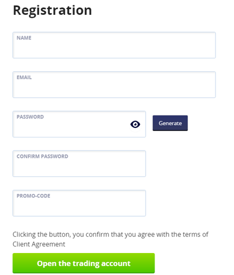This screenshot has width=234, height=275.
Task: Submit registration with the green button
Action: click(x=84, y=263)
